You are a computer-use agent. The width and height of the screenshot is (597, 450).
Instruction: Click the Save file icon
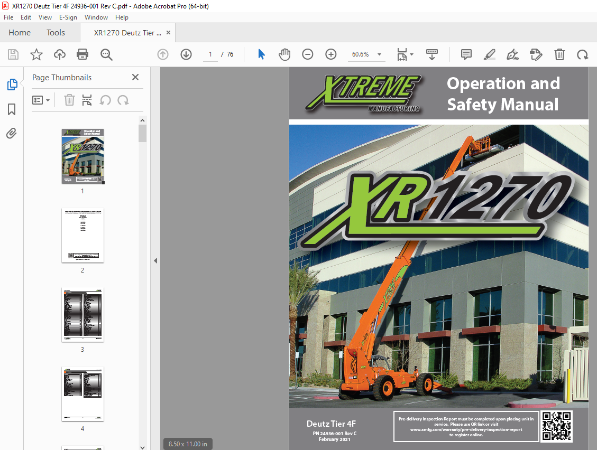pyautogui.click(x=13, y=54)
